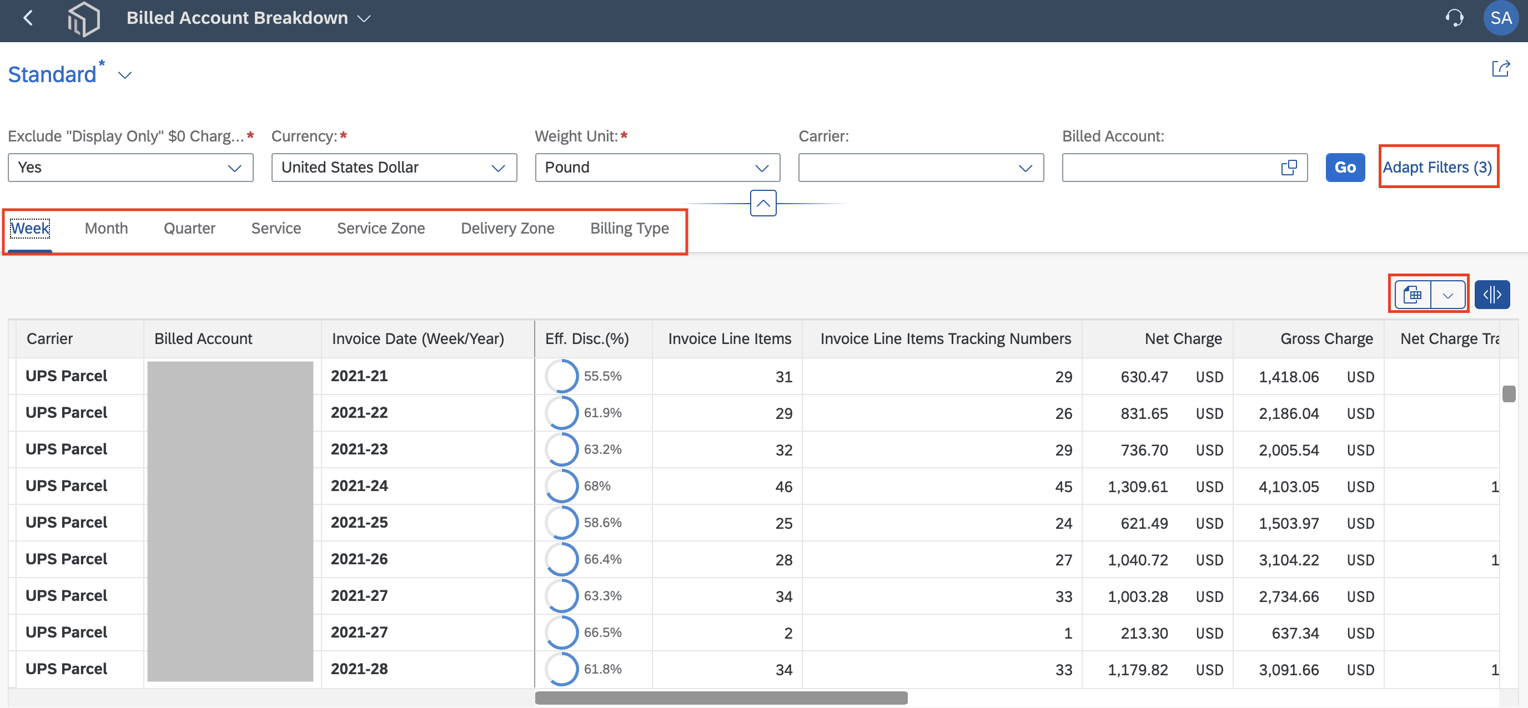Click the SA user avatar

click(x=1500, y=18)
